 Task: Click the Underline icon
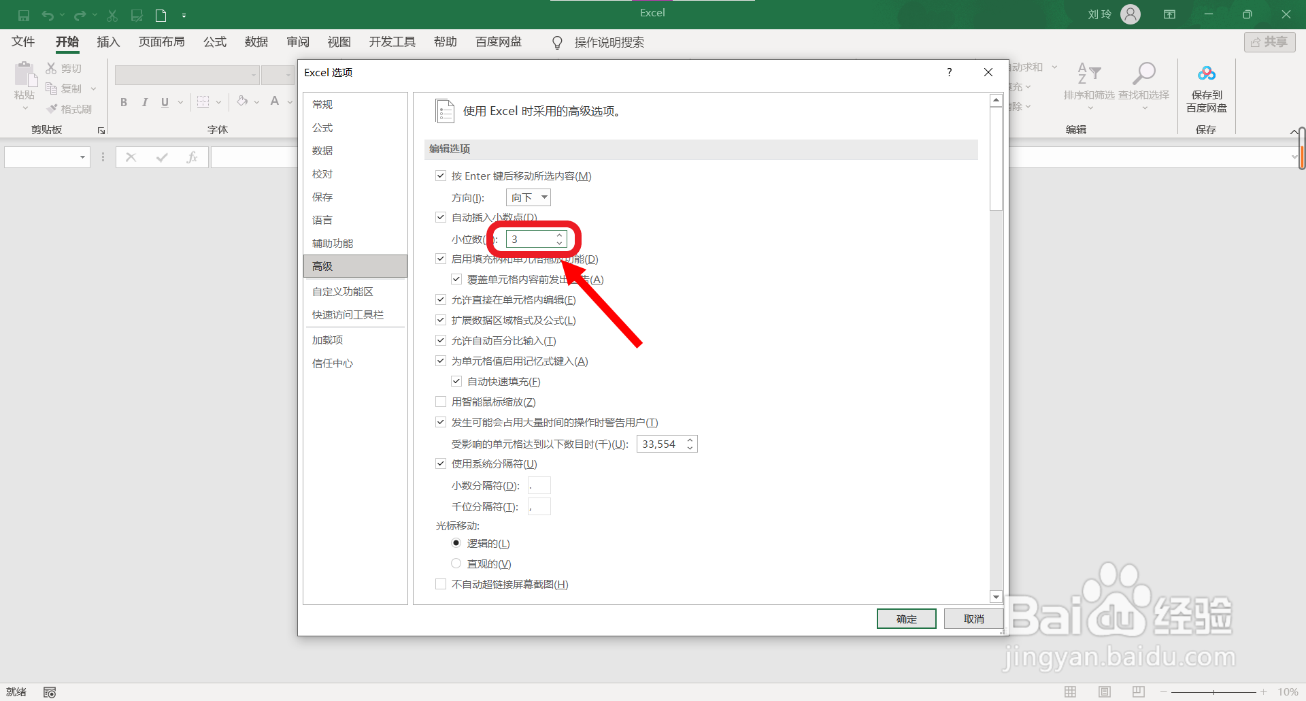(x=164, y=102)
